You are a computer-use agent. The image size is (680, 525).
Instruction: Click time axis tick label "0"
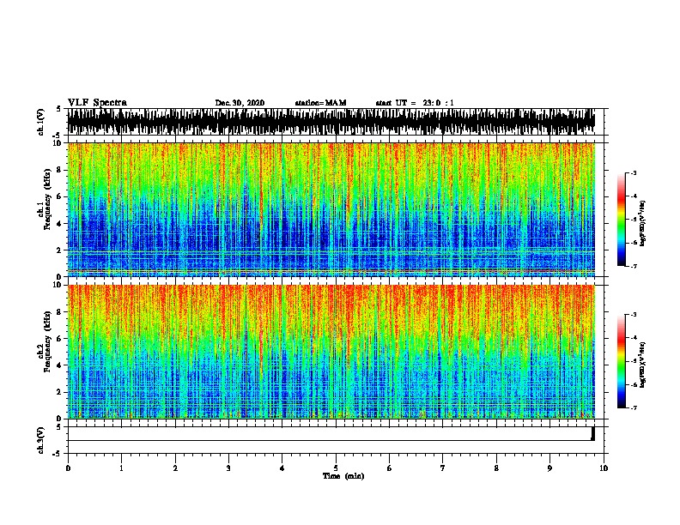[68, 468]
